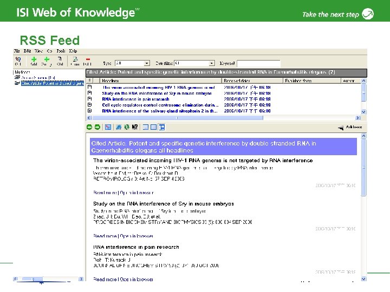Sort by the Published date column header
The image size is (390, 292).
312,81
